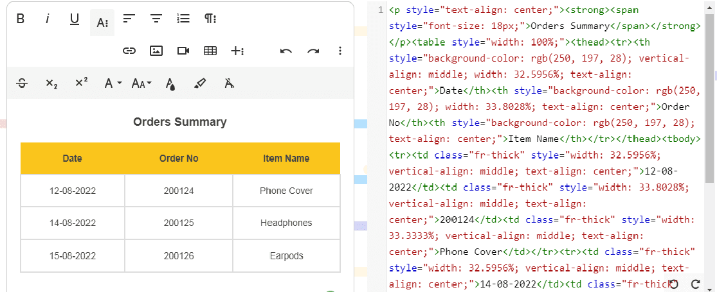Open the Font Family dropdown
This screenshot has height=292, width=717.
coord(113,83)
